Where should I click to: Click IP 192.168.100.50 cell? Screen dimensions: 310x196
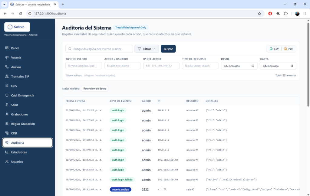168,160
